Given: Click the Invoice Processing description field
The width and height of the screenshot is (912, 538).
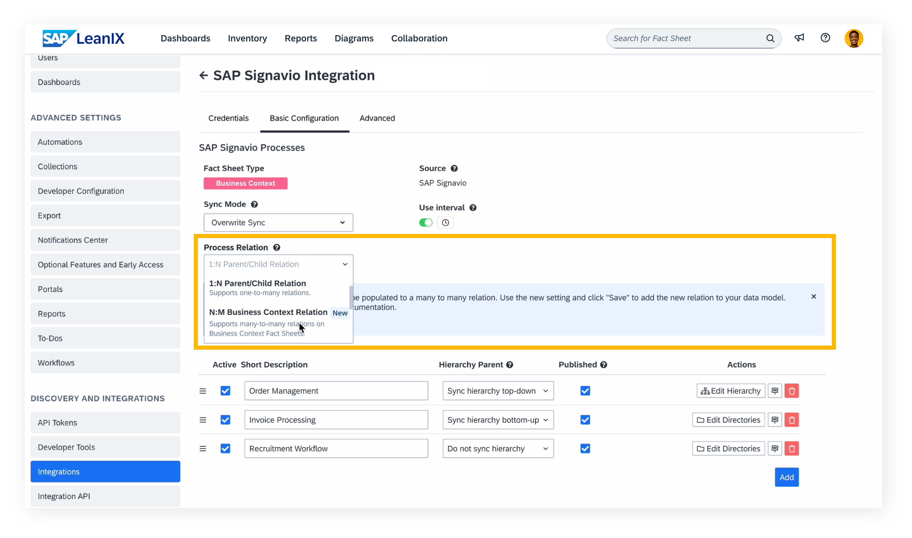Looking at the screenshot, I should point(336,420).
